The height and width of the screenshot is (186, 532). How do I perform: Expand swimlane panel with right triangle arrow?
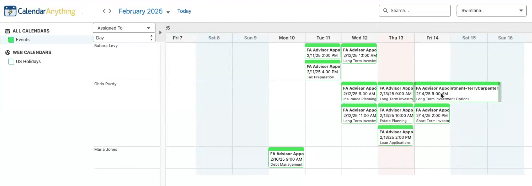pos(160,33)
